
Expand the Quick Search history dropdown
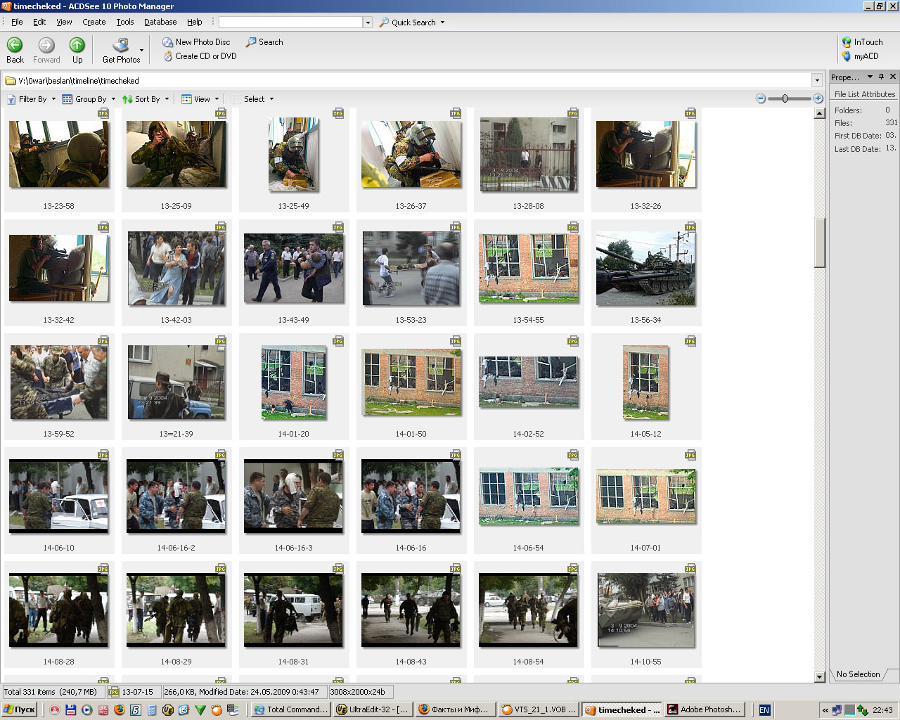[367, 22]
